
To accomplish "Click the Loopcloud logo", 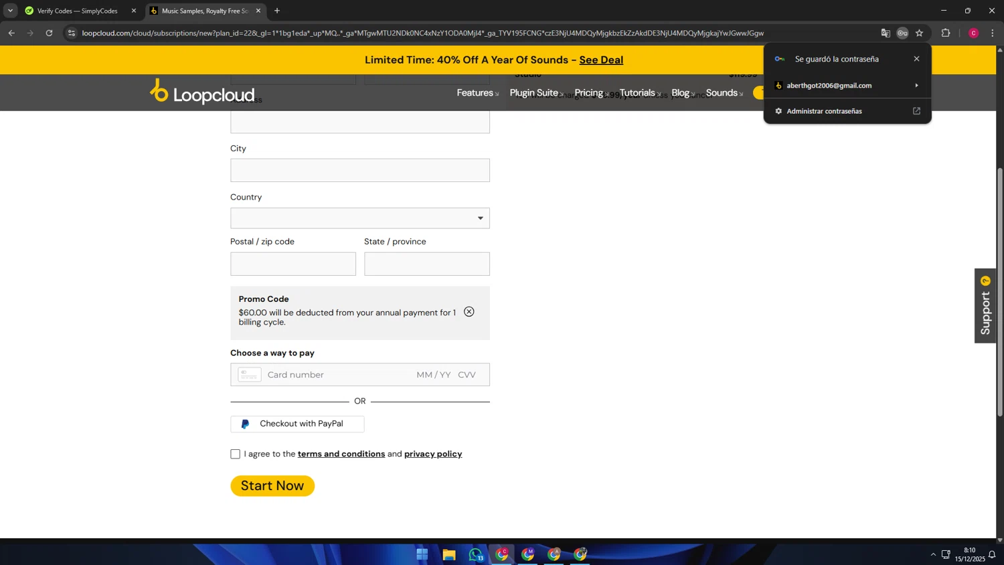I will 202,92.
